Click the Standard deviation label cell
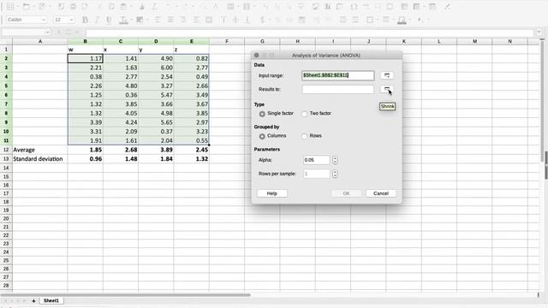Screen dimensions: 548x308 40,159
